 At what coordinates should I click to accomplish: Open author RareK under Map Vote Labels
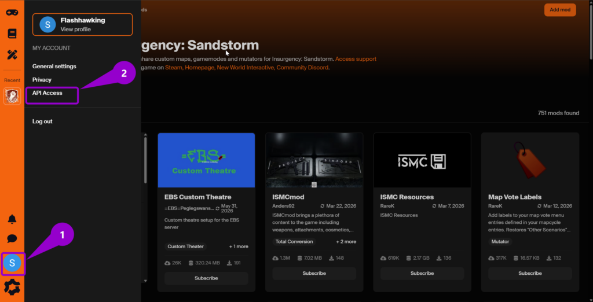tap(495, 206)
